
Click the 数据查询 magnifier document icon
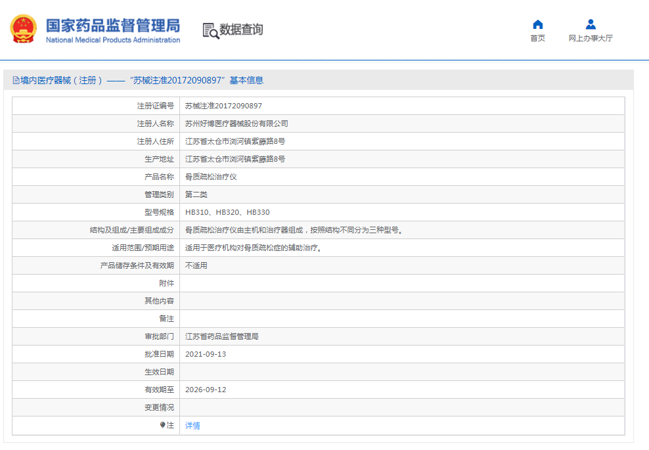tap(210, 30)
